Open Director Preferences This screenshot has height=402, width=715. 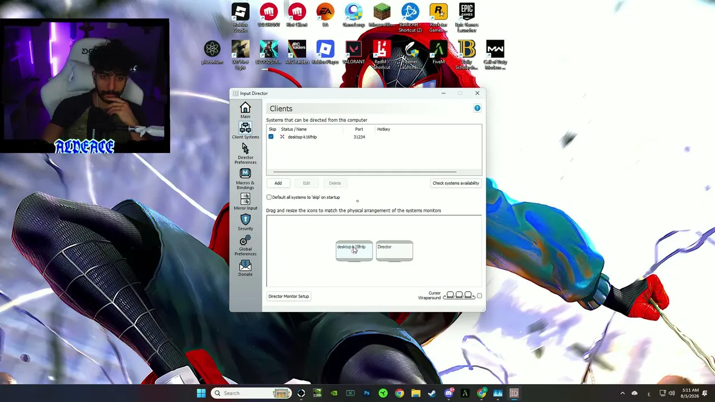coord(245,153)
